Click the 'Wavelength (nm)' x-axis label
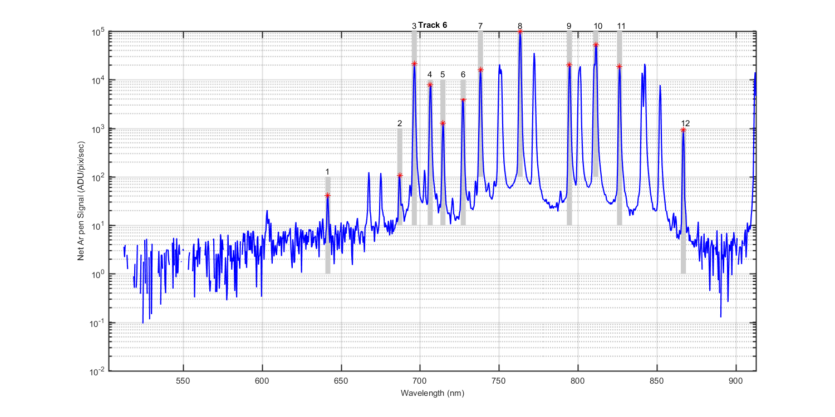This screenshot has height=417, width=835. [x=432, y=393]
